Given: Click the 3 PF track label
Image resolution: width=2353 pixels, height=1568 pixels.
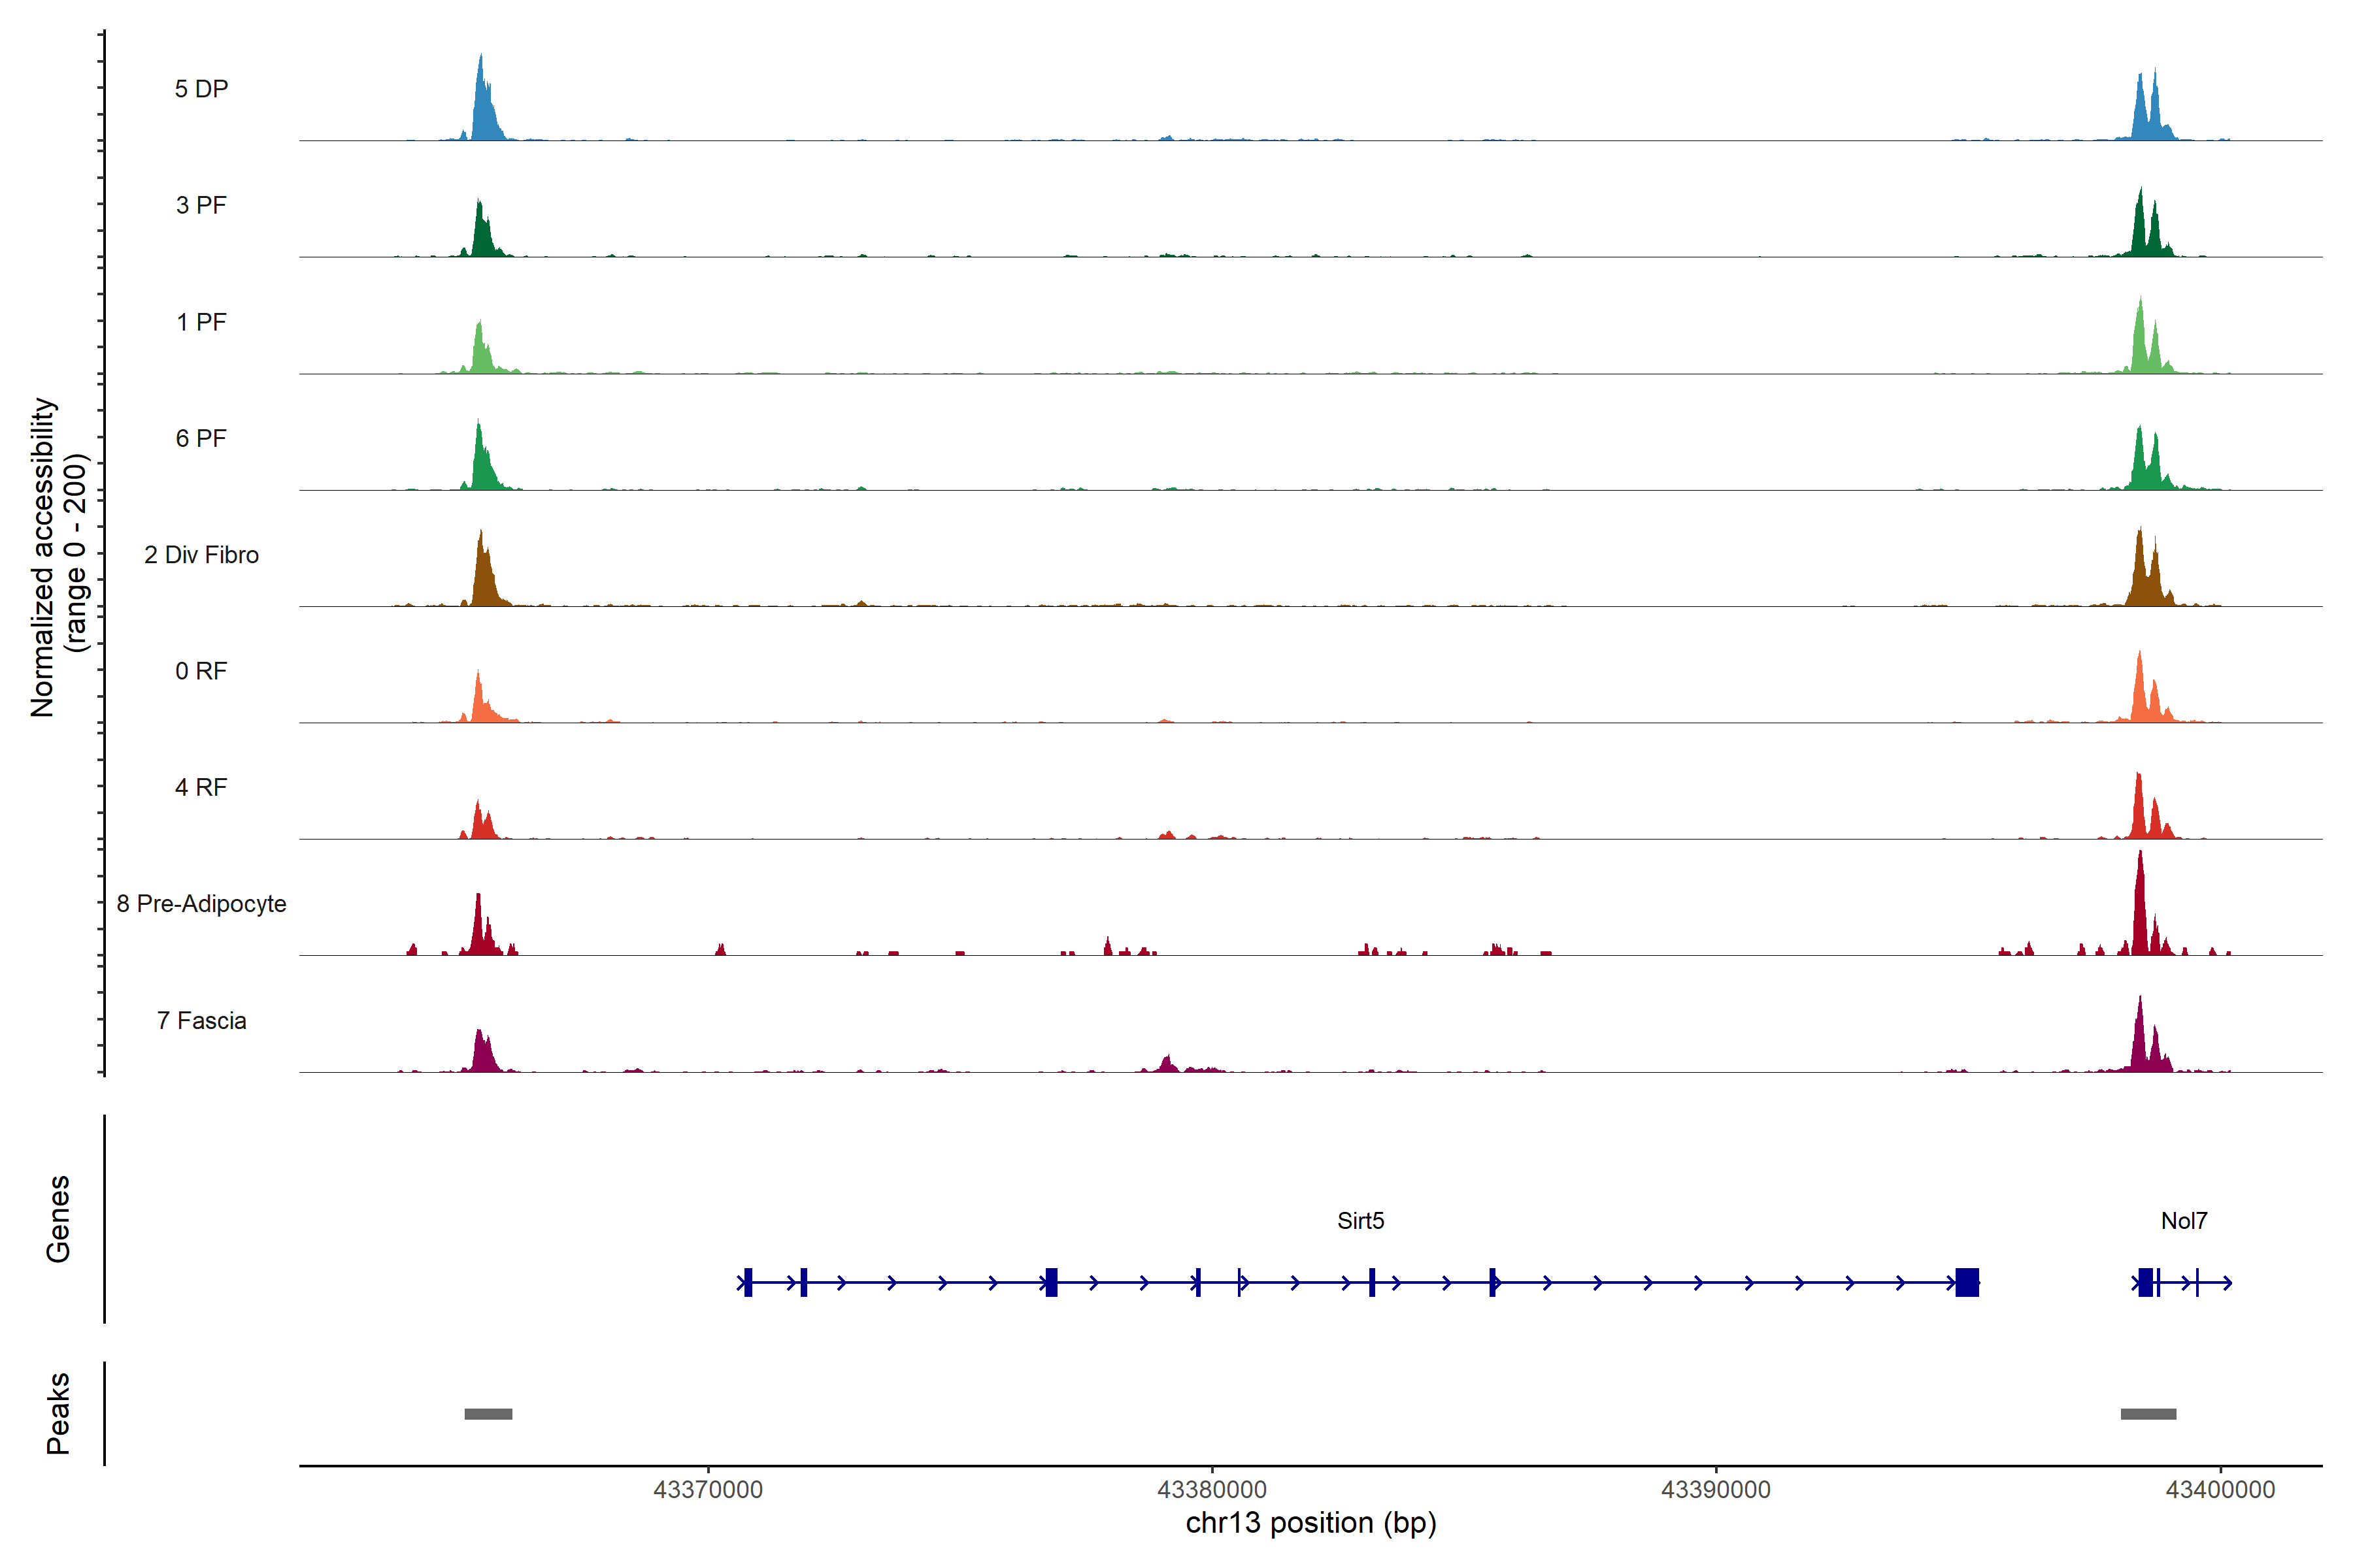Looking at the screenshot, I should click(x=201, y=205).
